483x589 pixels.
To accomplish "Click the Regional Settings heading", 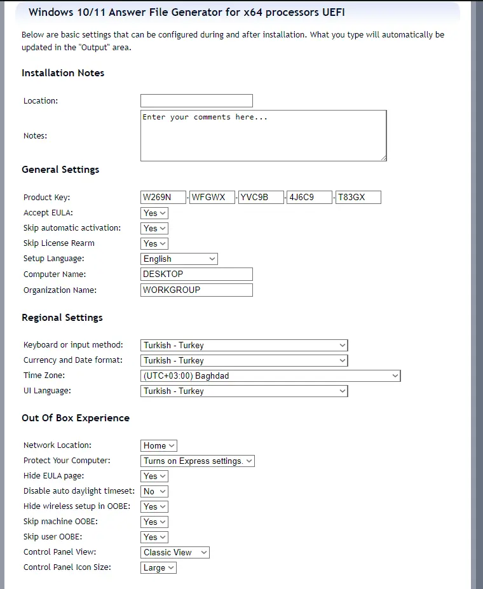I will 62,318.
